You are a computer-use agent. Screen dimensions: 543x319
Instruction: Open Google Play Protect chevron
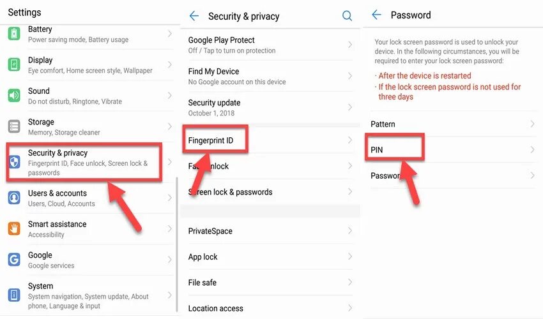(x=350, y=45)
